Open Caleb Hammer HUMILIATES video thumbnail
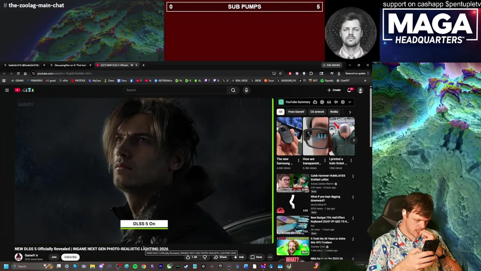The image size is (481, 271). [293, 183]
